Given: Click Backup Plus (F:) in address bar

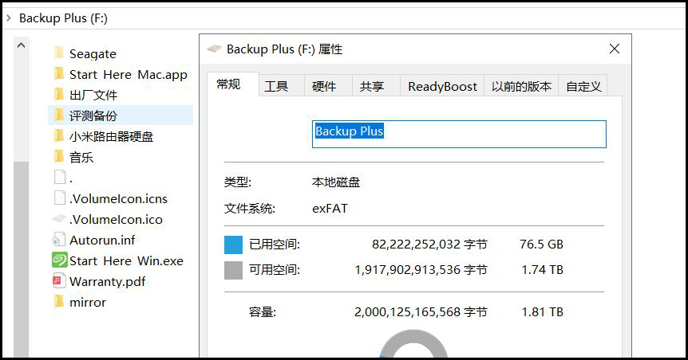Looking at the screenshot, I should click(x=63, y=18).
